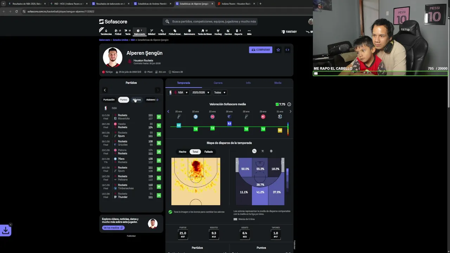Open the FANTASY link

pos(289,32)
